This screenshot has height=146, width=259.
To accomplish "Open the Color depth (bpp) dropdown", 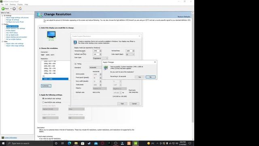I will point(130,54).
